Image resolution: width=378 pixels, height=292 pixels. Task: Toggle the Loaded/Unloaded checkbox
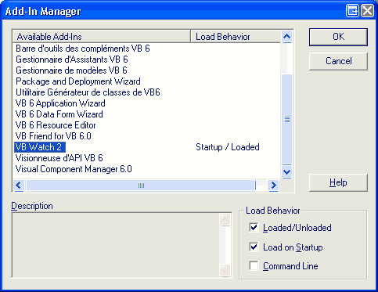click(254, 228)
